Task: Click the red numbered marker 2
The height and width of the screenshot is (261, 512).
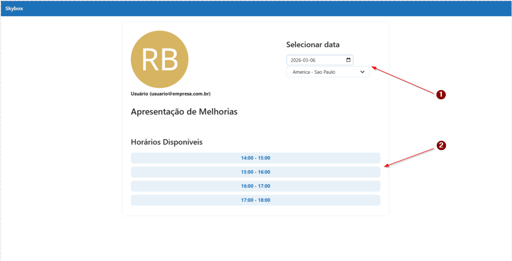Action: tap(441, 146)
